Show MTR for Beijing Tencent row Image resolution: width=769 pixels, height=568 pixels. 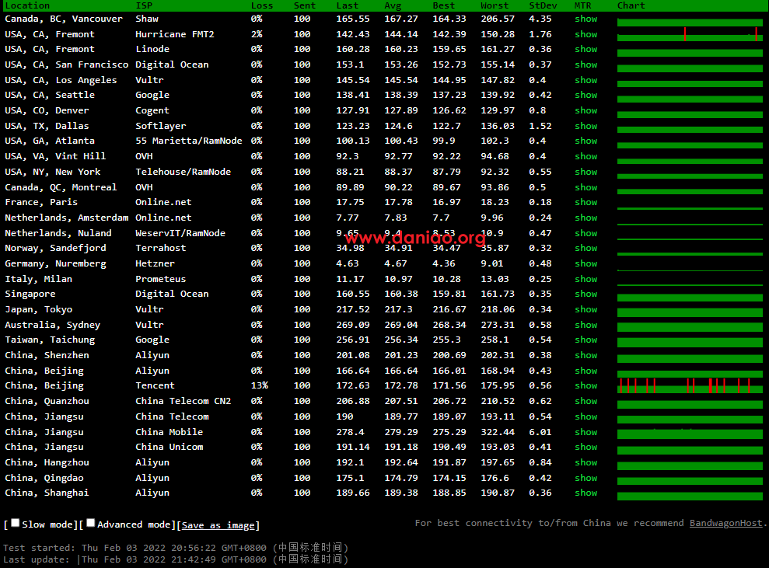coord(586,385)
